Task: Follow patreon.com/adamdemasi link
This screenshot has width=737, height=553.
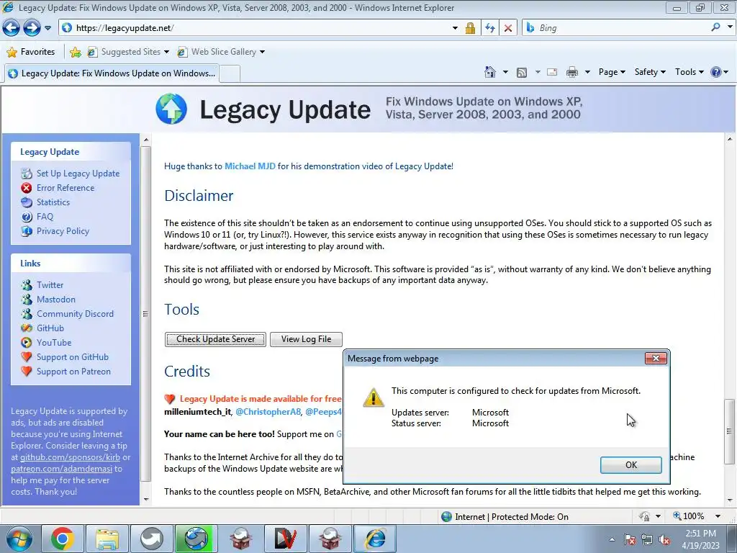Action: click(62, 469)
